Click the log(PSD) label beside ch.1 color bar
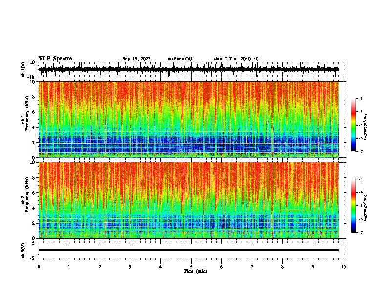Screen dimensions: 387x299 [x=365, y=128]
